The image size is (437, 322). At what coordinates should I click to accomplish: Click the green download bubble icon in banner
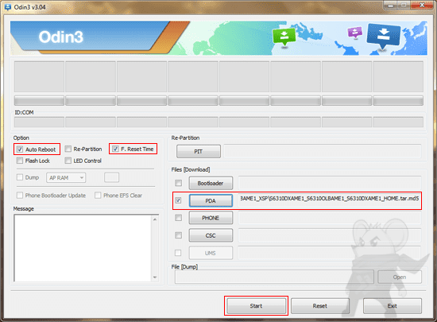coord(284,37)
